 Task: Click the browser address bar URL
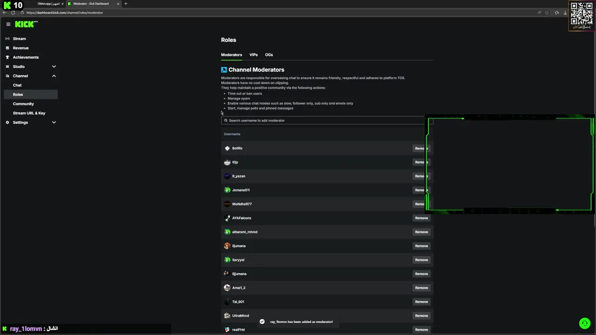(x=65, y=13)
